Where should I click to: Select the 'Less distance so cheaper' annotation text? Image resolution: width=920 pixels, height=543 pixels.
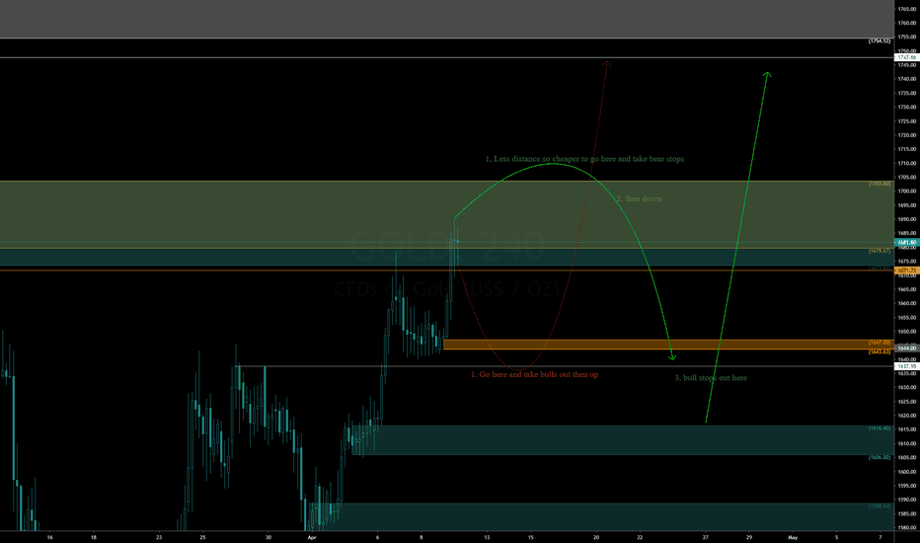(584, 159)
